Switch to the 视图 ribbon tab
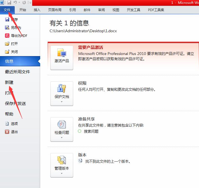Image resolution: width=199 pixels, height=188 pixels. pos(116,10)
